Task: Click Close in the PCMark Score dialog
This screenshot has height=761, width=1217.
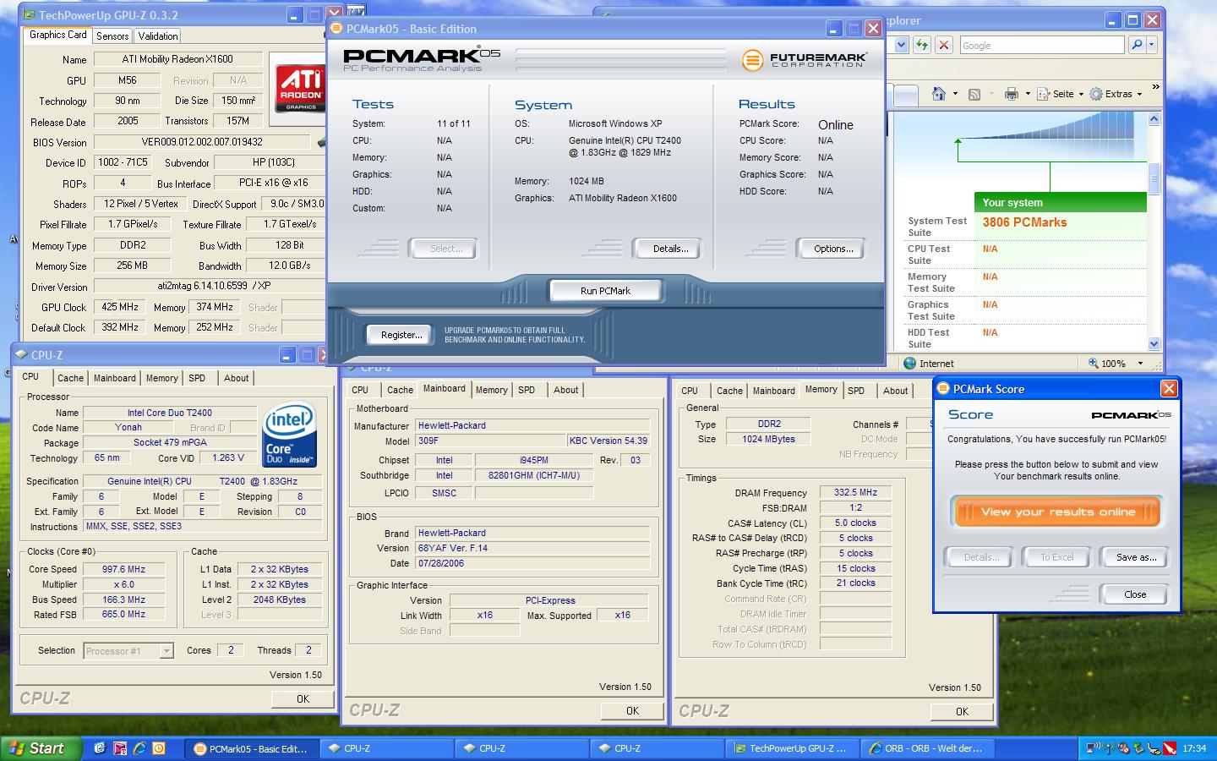Action: tap(1135, 594)
